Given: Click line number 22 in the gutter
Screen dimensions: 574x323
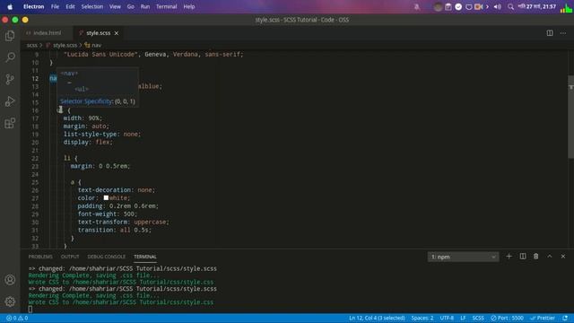Looking at the screenshot, I should tap(35, 158).
